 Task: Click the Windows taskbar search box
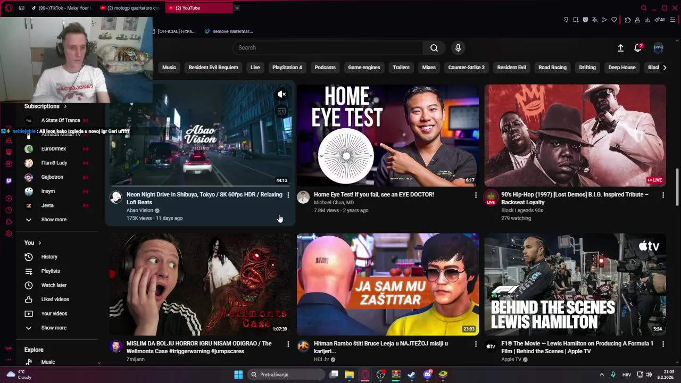(286, 374)
